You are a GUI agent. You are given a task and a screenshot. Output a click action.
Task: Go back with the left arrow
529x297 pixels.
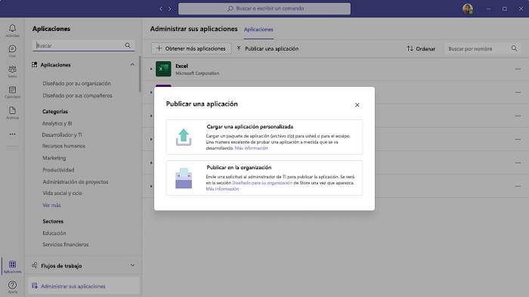(161, 9)
